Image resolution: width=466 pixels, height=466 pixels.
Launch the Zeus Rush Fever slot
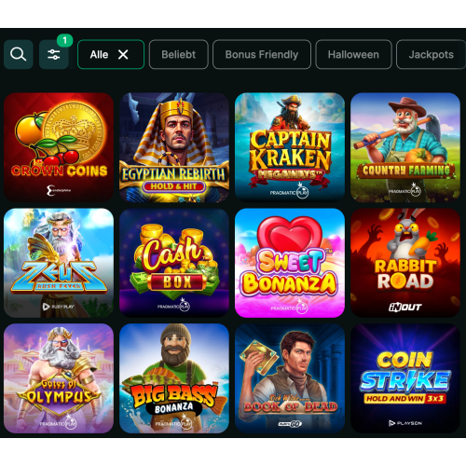(x=59, y=263)
